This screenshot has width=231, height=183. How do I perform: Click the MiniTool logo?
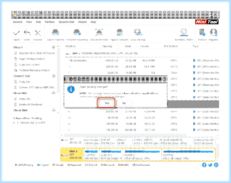pos(207,22)
